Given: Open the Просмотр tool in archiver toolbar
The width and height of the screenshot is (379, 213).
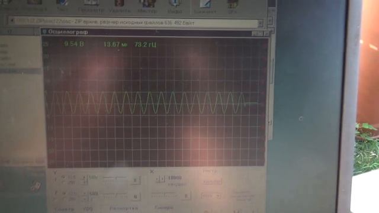Looking at the screenshot, I should (x=91, y=6).
